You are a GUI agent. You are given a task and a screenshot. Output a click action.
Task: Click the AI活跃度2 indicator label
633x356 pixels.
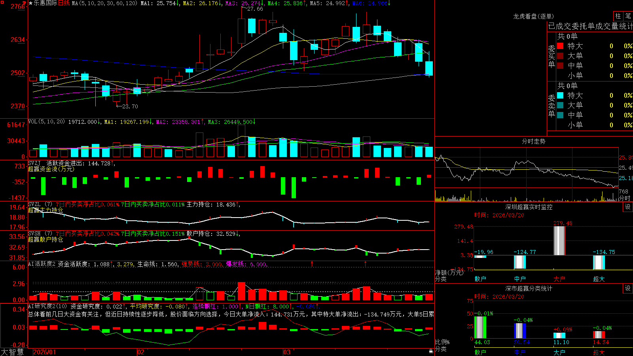click(x=42, y=264)
